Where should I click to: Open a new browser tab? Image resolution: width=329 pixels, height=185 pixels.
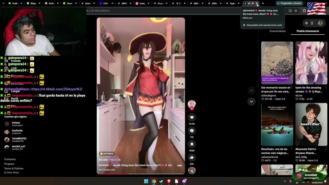pos(263,3)
